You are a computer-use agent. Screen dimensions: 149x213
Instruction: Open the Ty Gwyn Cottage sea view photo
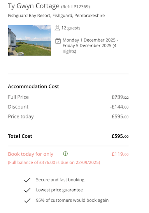click(x=30, y=40)
